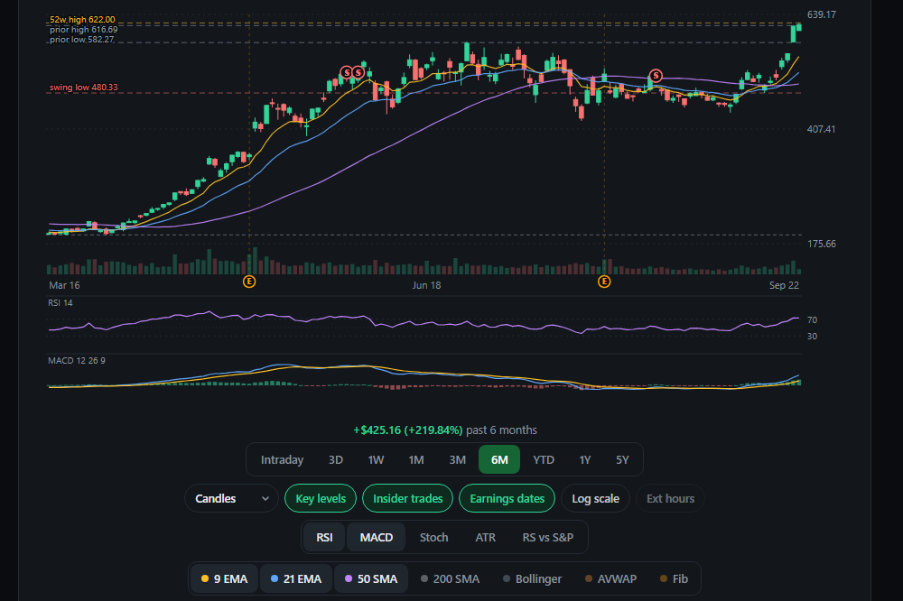Click the prior low 582.27 label
The height and width of the screenshot is (601, 903).
82,39
